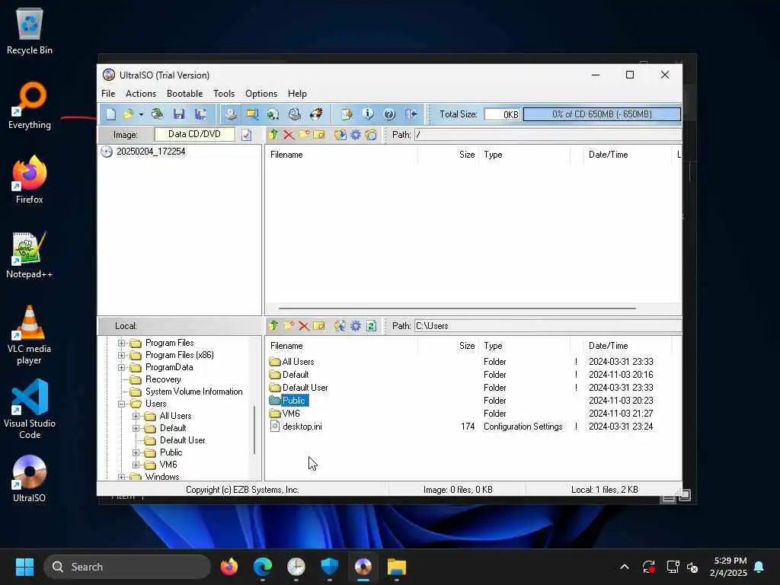Click the page-with-arrow icon left of Info
The width and height of the screenshot is (780, 585).
pos(347,114)
